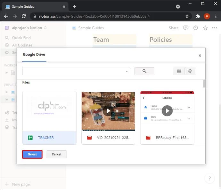Screen dimensions: 221x190
Task: Close the Sample Guides browser tab
Action: (64, 7)
